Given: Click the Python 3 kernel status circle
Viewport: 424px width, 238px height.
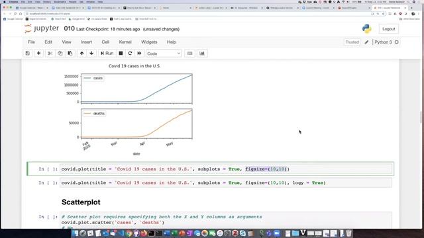Looking at the screenshot, I should 396,42.
